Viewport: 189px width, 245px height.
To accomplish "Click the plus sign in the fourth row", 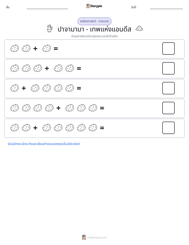I will click(x=58, y=108).
